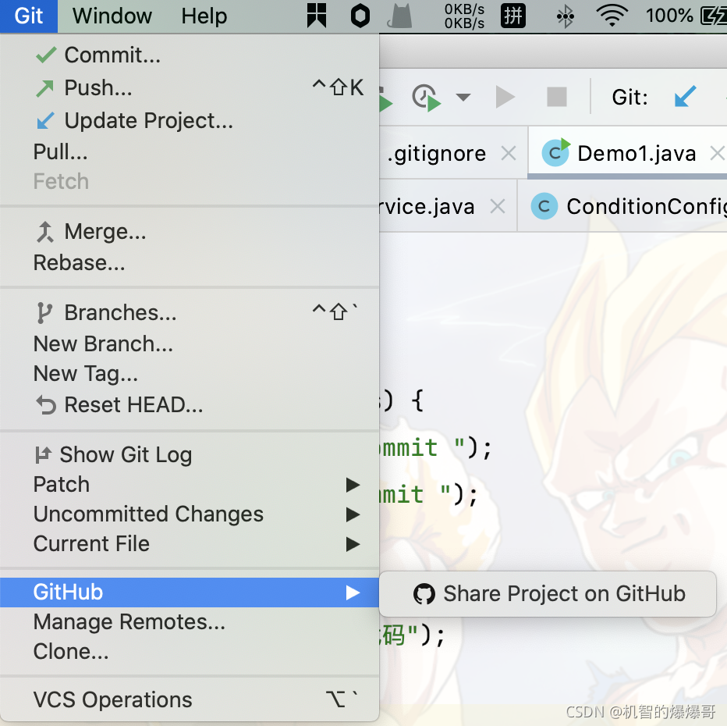Click the ConditionConfig class icon
Viewport: 727px width, 726px height.
pos(544,206)
